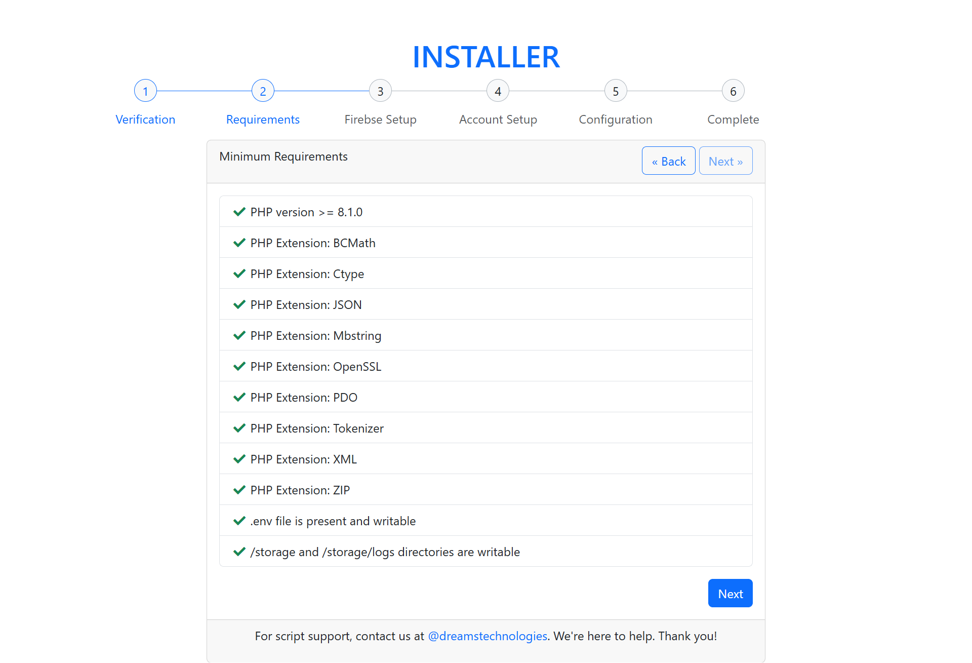Click the step 5 Configuration circle
The height and width of the screenshot is (663, 972).
tap(616, 91)
